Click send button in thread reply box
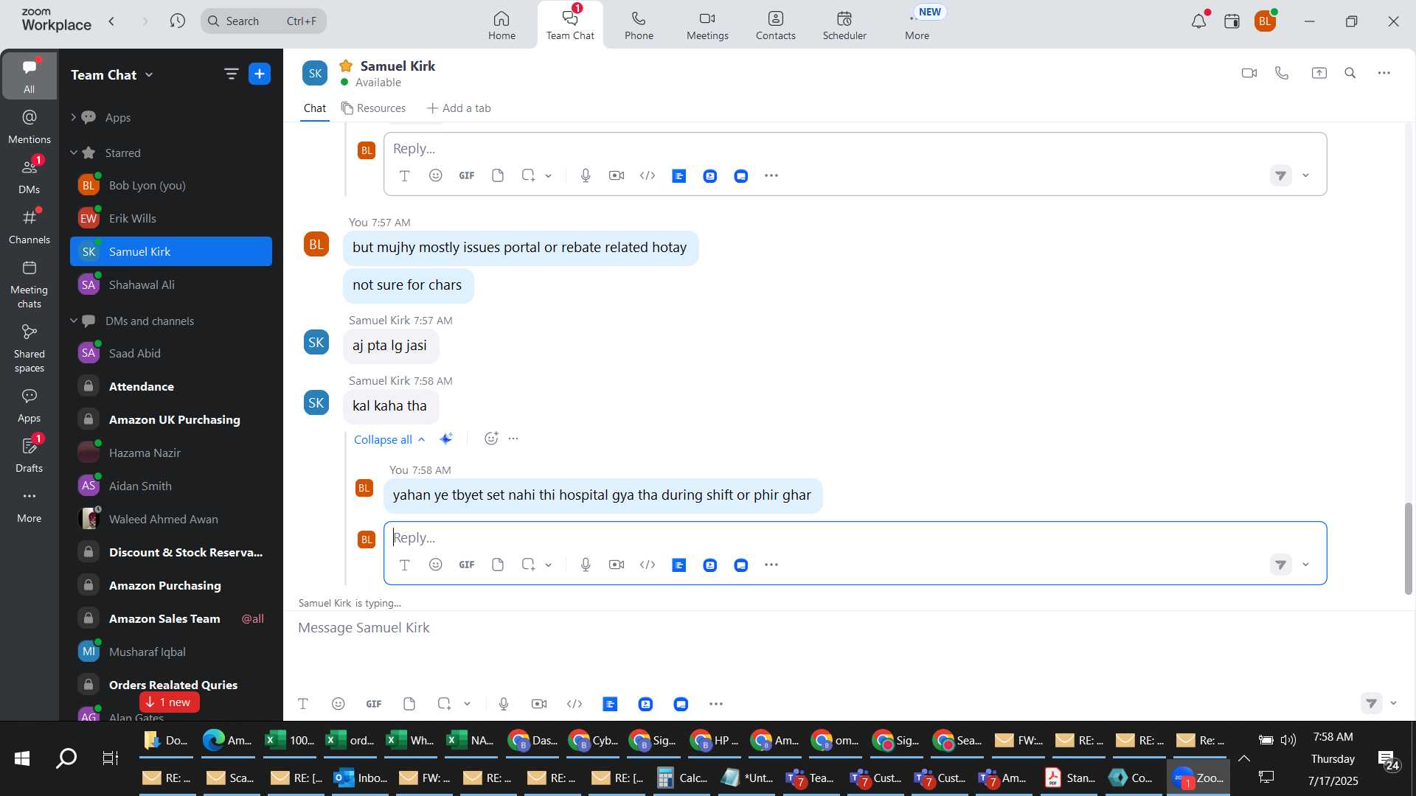This screenshot has height=796, width=1416. (x=1281, y=565)
